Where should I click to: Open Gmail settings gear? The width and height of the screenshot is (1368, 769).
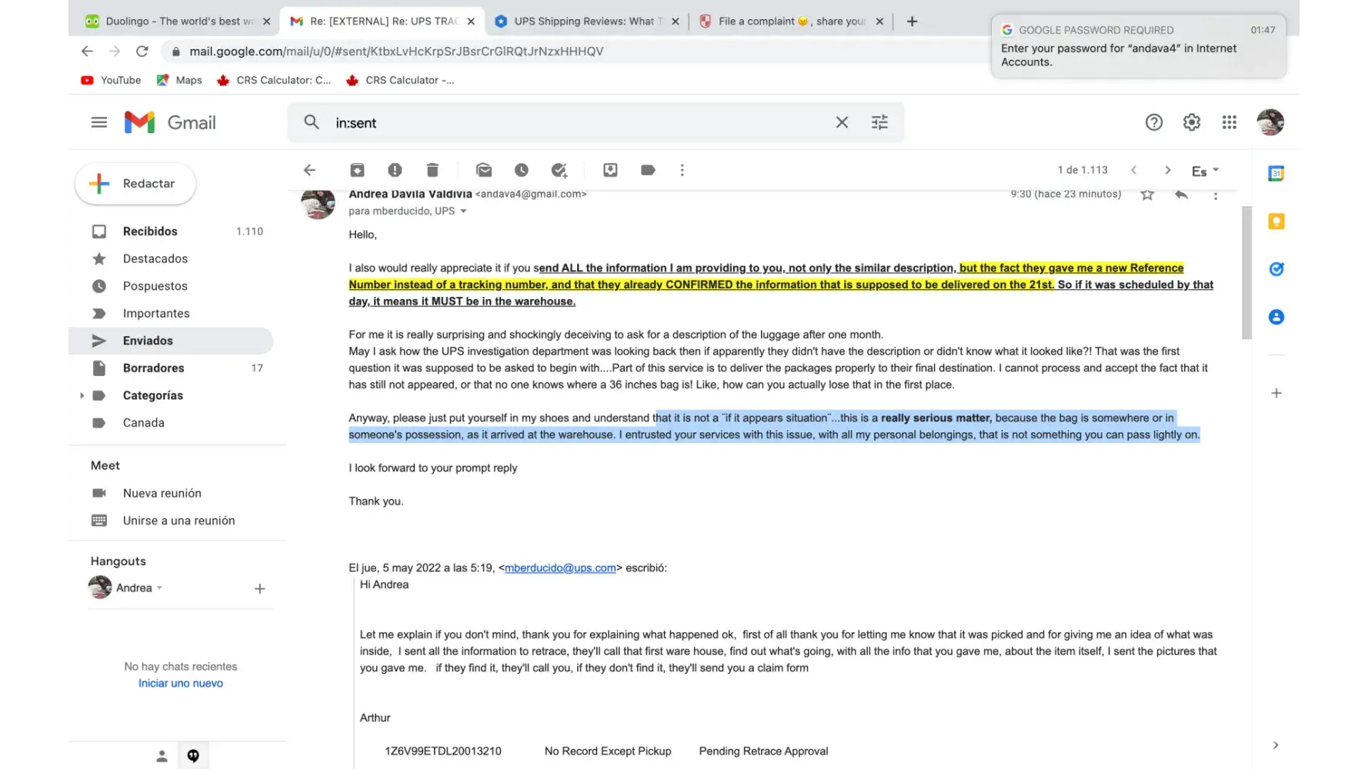[1191, 122]
